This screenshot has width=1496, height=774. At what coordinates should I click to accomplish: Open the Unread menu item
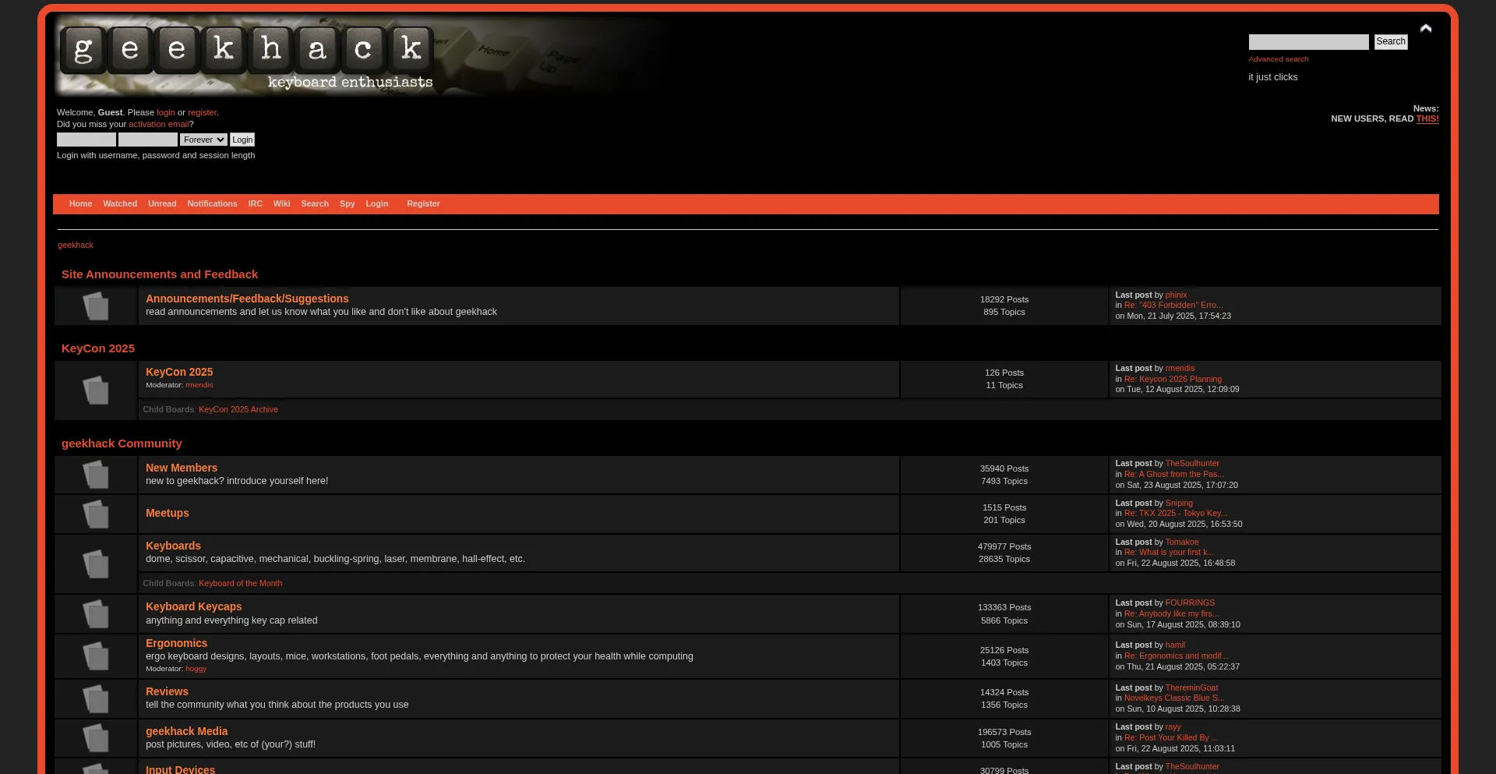(162, 204)
